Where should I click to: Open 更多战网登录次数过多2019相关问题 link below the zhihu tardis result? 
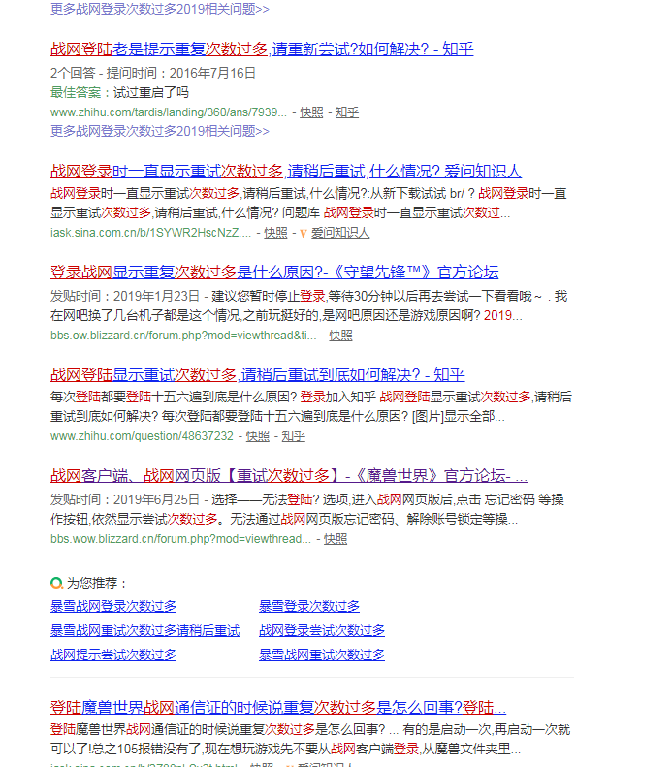click(159, 131)
